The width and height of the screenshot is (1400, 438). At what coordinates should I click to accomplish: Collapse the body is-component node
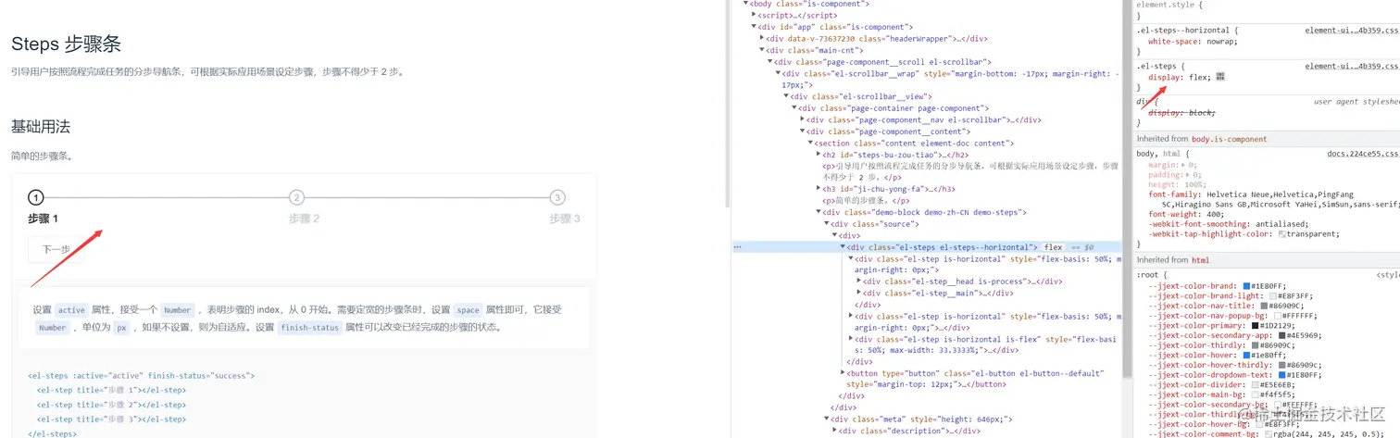pyautogui.click(x=746, y=4)
